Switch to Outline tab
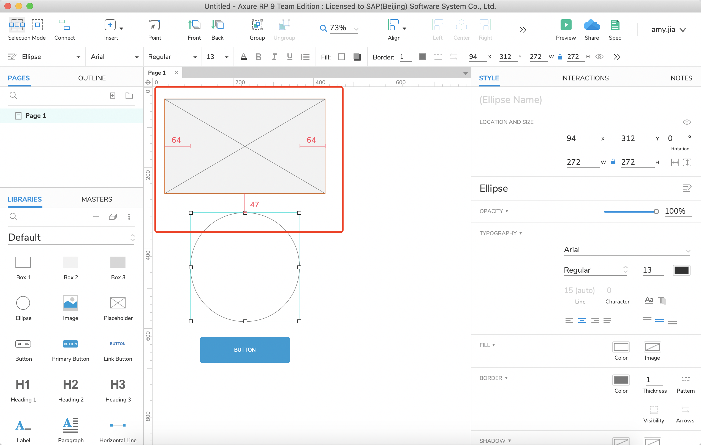 click(x=92, y=78)
